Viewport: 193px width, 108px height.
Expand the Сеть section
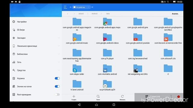pyautogui.click(x=36, y=62)
